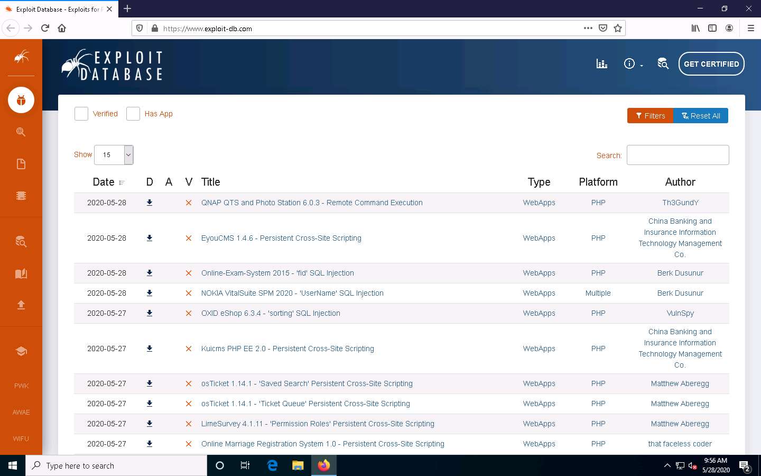Open osTicket 'Ticket Queue' XSS link
This screenshot has width=761, height=476.
click(x=305, y=404)
